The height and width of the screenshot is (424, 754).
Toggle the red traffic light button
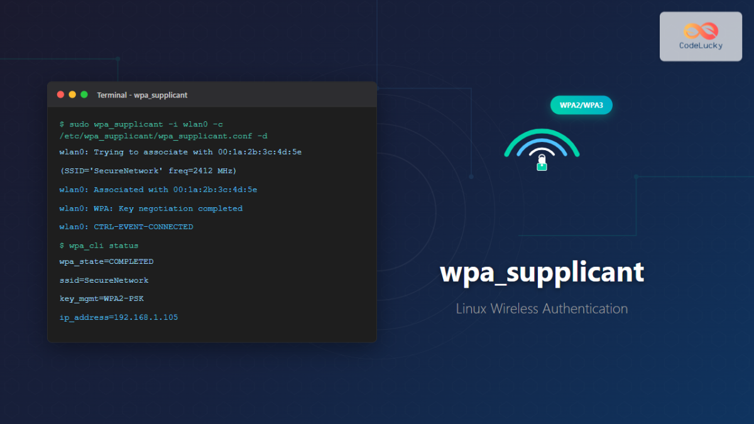60,94
